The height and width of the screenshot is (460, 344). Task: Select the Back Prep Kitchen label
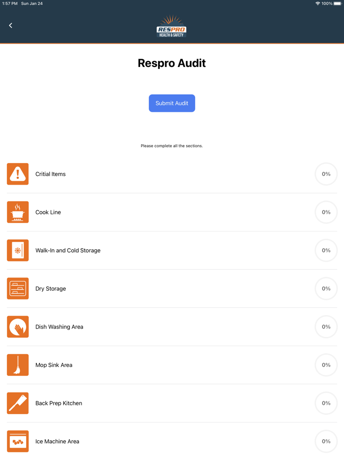(x=58, y=403)
